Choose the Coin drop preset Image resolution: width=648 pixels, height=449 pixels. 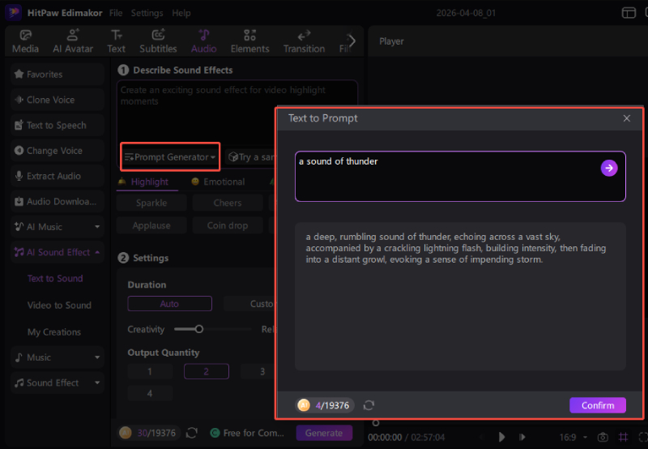click(x=228, y=226)
